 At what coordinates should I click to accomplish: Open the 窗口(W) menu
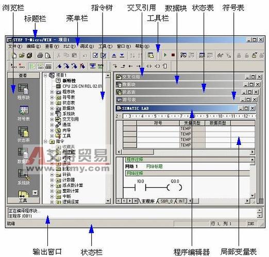coord(124,46)
